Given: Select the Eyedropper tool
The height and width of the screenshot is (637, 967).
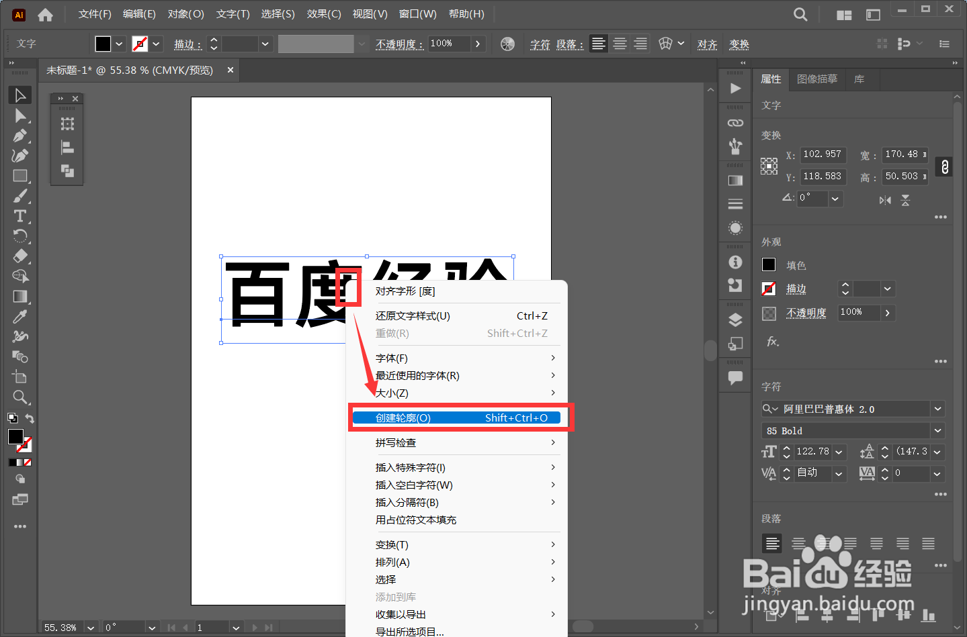Looking at the screenshot, I should click(x=20, y=317).
